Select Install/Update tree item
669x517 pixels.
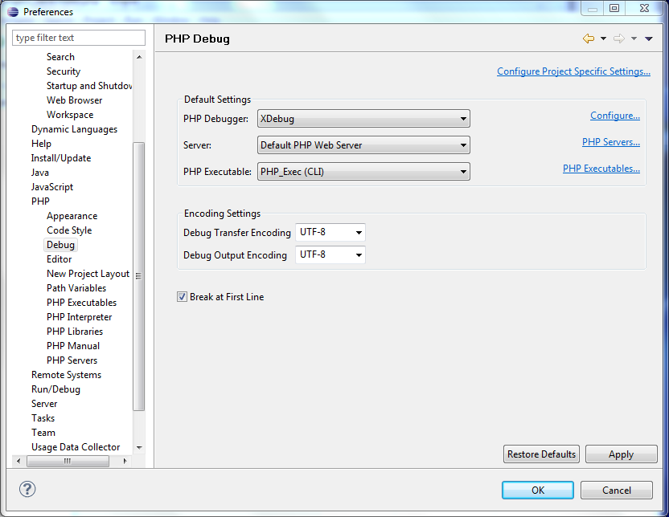[61, 158]
